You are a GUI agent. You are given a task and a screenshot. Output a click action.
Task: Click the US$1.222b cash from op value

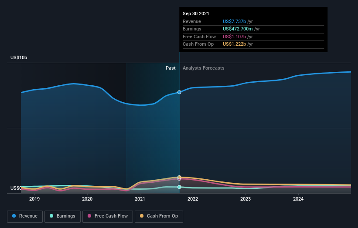click(234, 44)
